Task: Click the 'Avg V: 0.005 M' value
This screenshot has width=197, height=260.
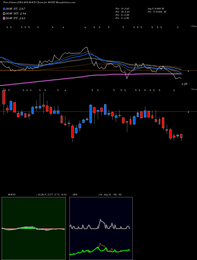Action: (x=156, y=9)
